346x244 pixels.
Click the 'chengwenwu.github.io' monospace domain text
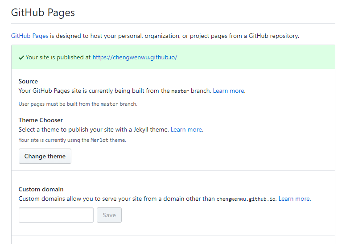point(246,199)
